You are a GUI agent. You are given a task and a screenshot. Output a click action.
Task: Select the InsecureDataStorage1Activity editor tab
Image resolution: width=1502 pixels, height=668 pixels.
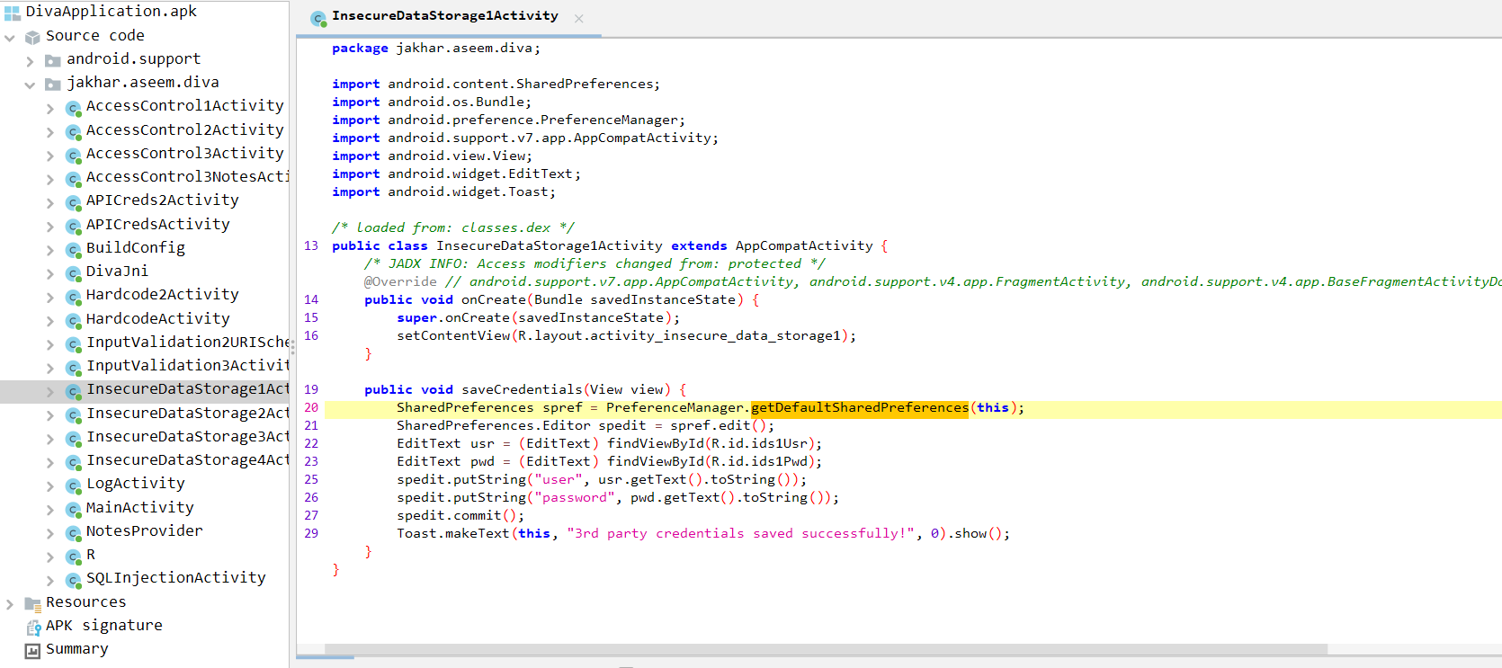coord(444,16)
